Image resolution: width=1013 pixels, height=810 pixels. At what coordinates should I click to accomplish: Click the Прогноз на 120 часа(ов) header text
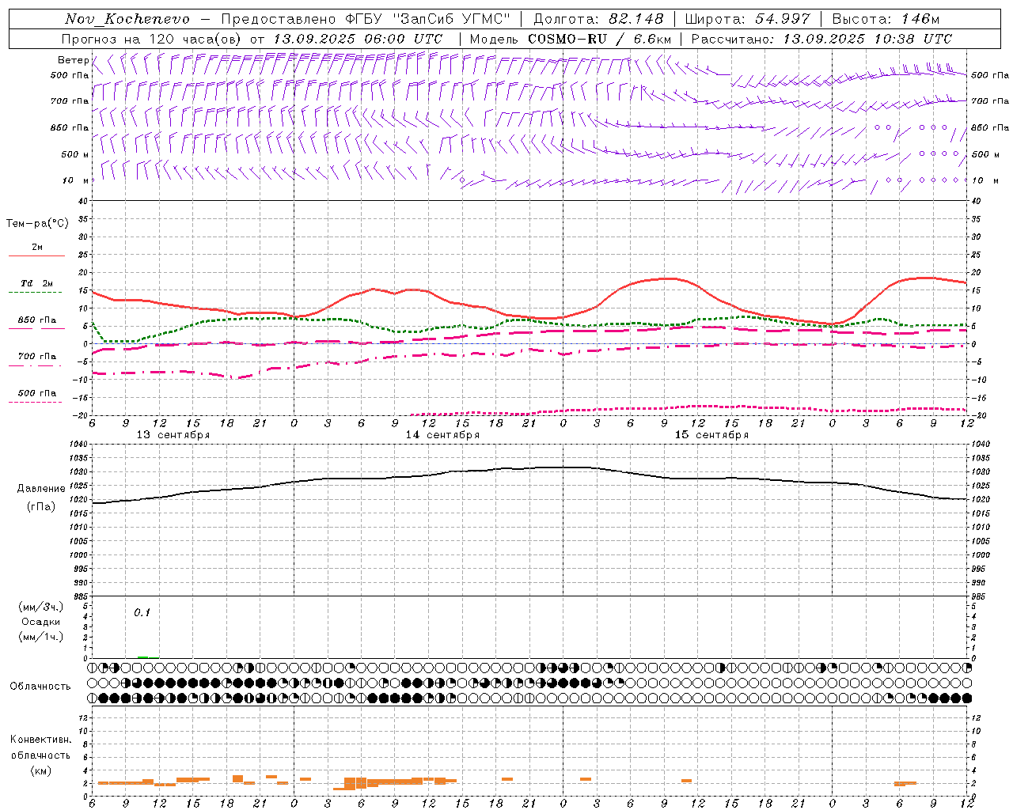point(152,39)
